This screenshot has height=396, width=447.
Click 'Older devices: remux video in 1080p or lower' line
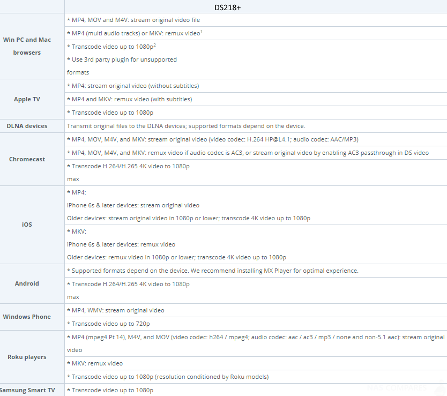point(177,257)
